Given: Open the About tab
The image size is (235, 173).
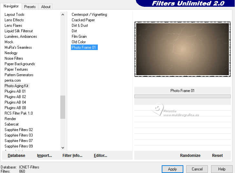Looking at the screenshot, I should click(x=46, y=7).
